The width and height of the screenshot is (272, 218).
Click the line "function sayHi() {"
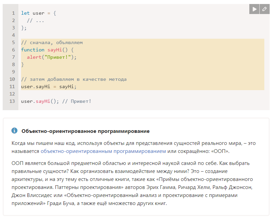point(47,50)
